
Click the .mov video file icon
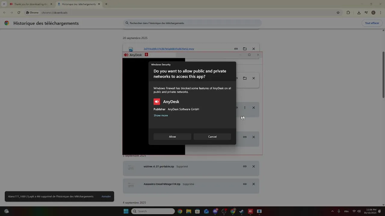pos(131,49)
